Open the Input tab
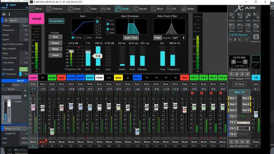This screenshot has width=274, height=154. 74,9
